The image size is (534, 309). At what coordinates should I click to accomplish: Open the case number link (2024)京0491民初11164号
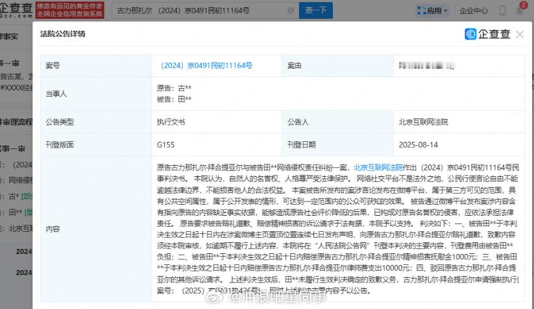(206, 65)
